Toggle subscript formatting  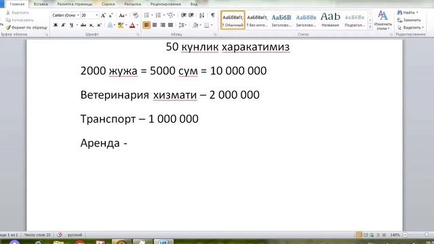coord(91,25)
